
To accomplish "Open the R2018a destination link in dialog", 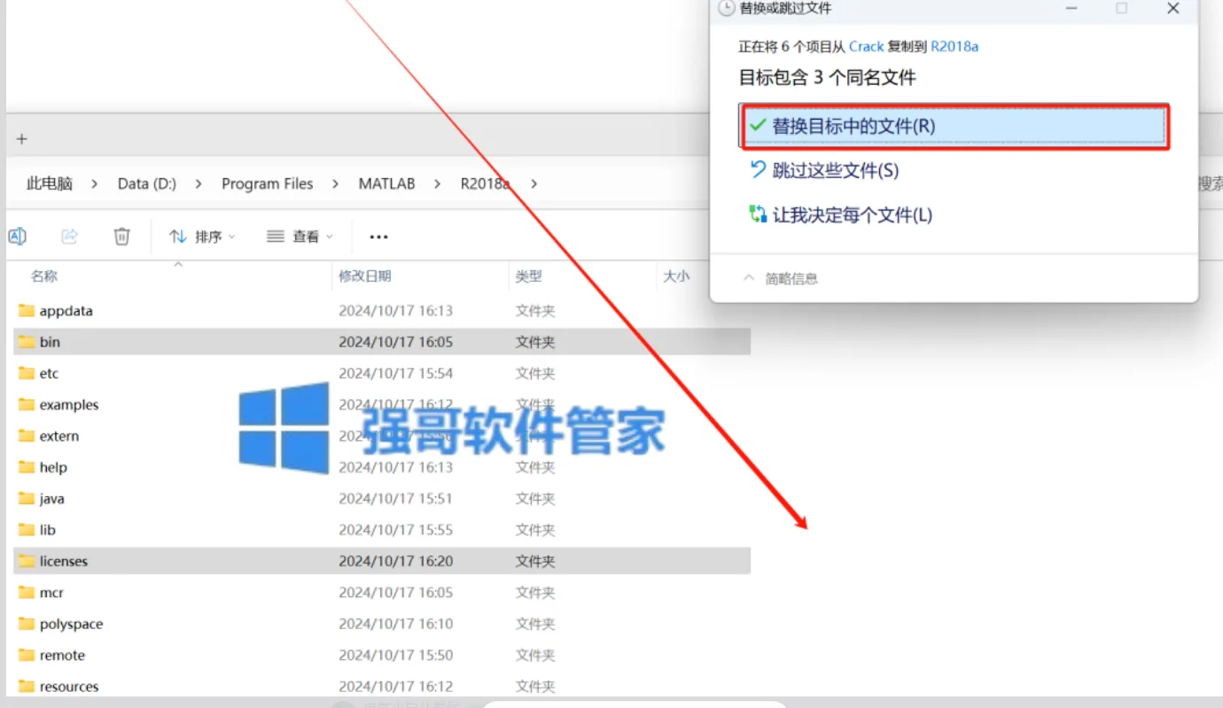I will [954, 46].
